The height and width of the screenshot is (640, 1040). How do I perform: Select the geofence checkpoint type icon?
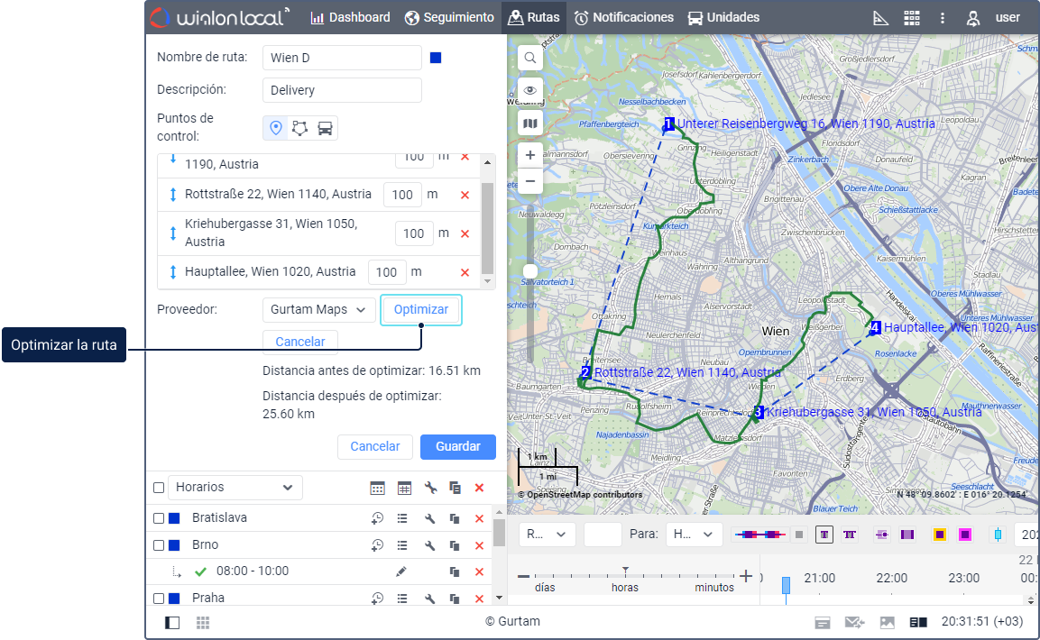click(300, 128)
